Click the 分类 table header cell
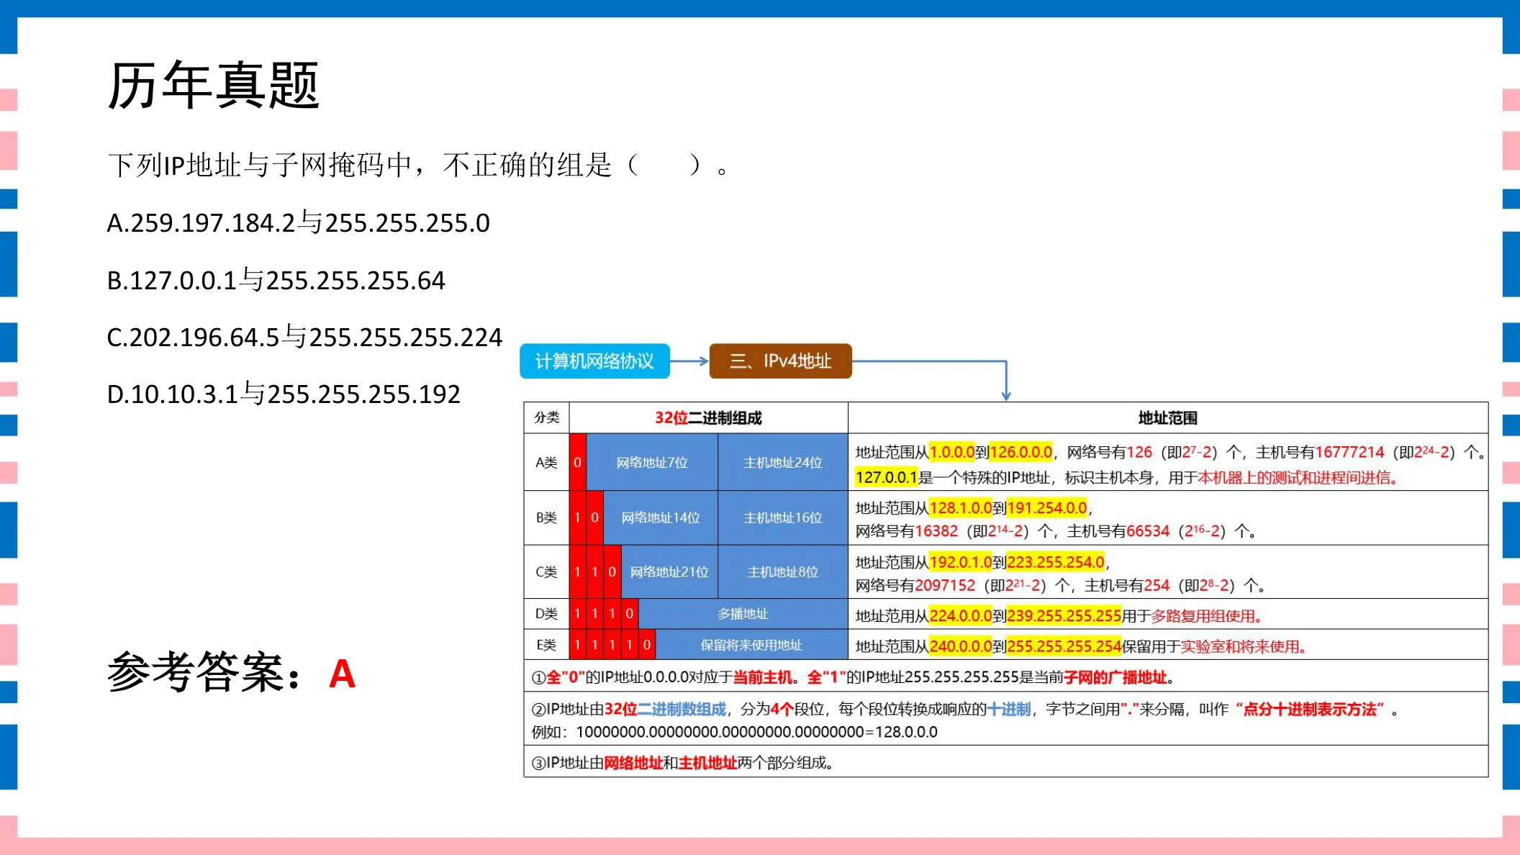1520x855 pixels. tap(546, 417)
